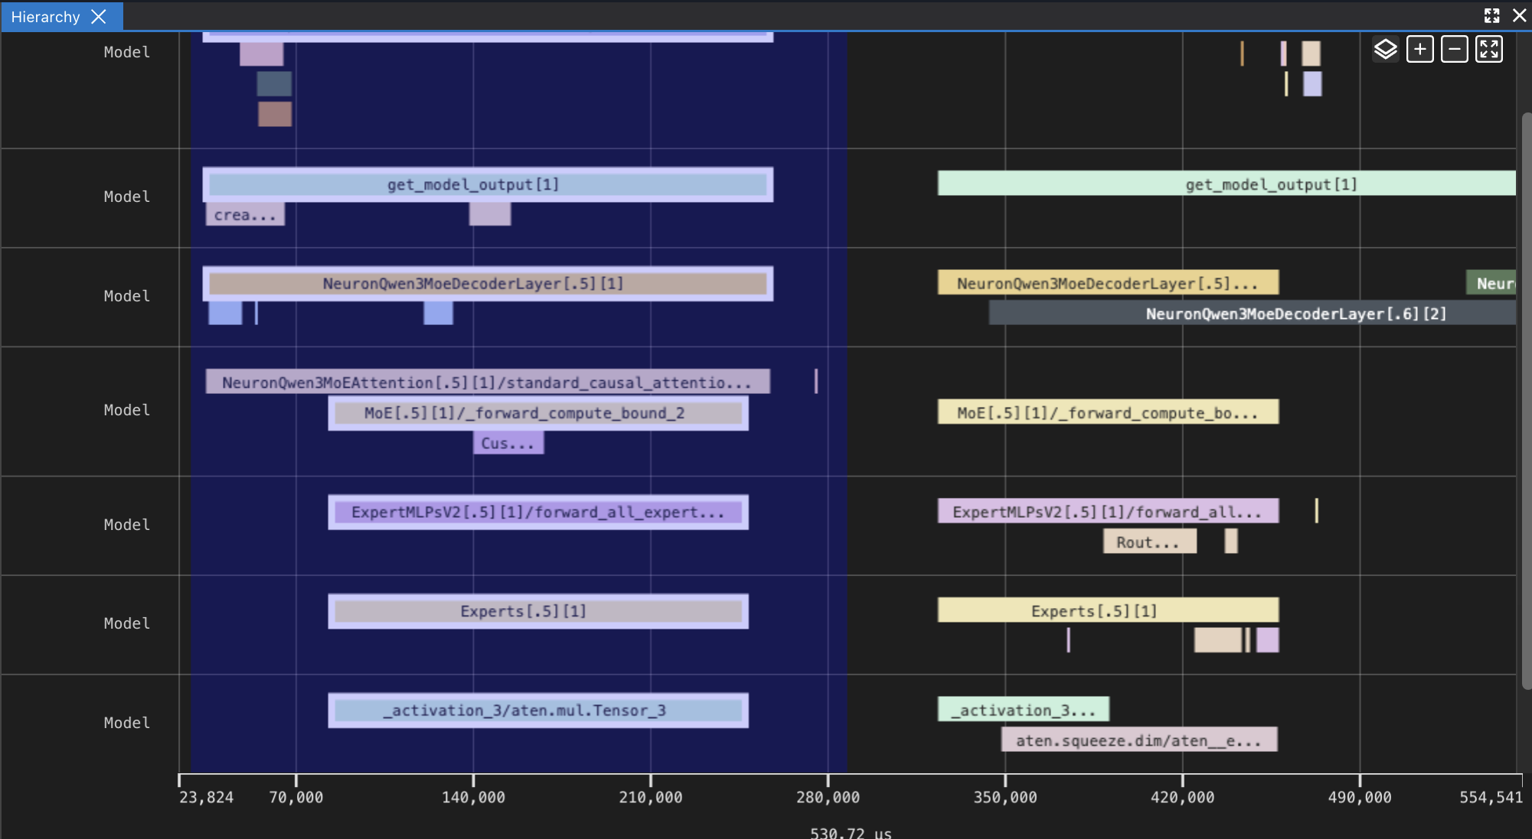
Task: Click the standard_causal_attention span
Action: click(x=487, y=382)
